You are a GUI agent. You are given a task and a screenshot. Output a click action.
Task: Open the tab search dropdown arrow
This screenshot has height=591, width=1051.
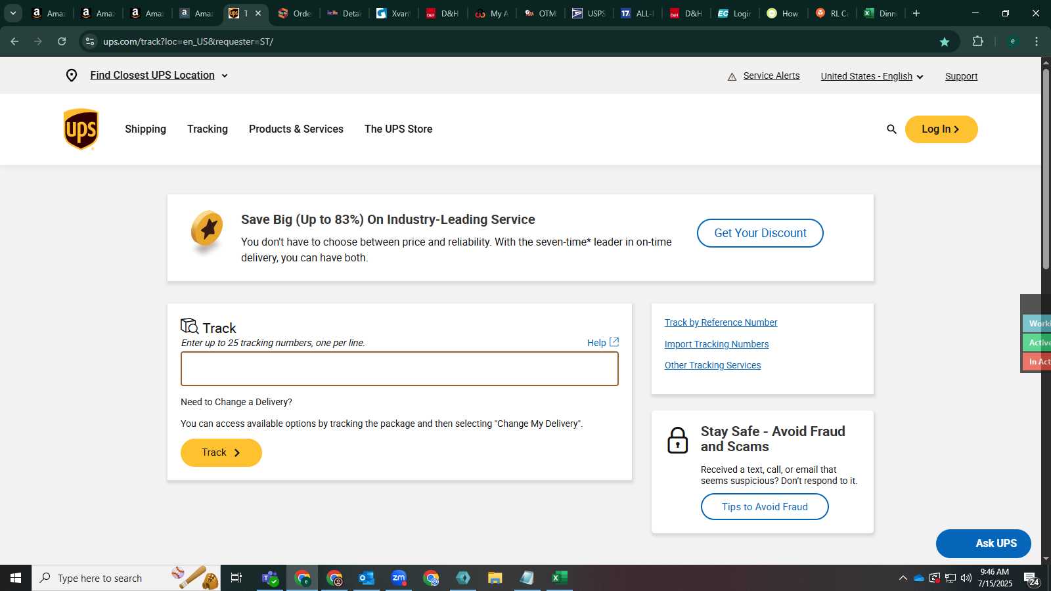click(13, 13)
